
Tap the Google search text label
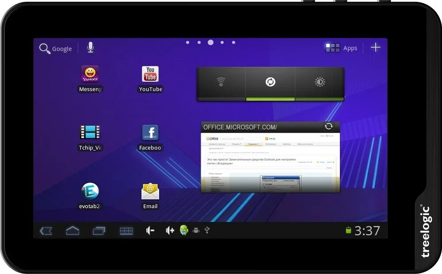tap(62, 49)
